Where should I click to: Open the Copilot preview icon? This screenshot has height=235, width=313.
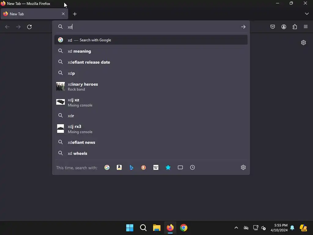click(x=304, y=228)
